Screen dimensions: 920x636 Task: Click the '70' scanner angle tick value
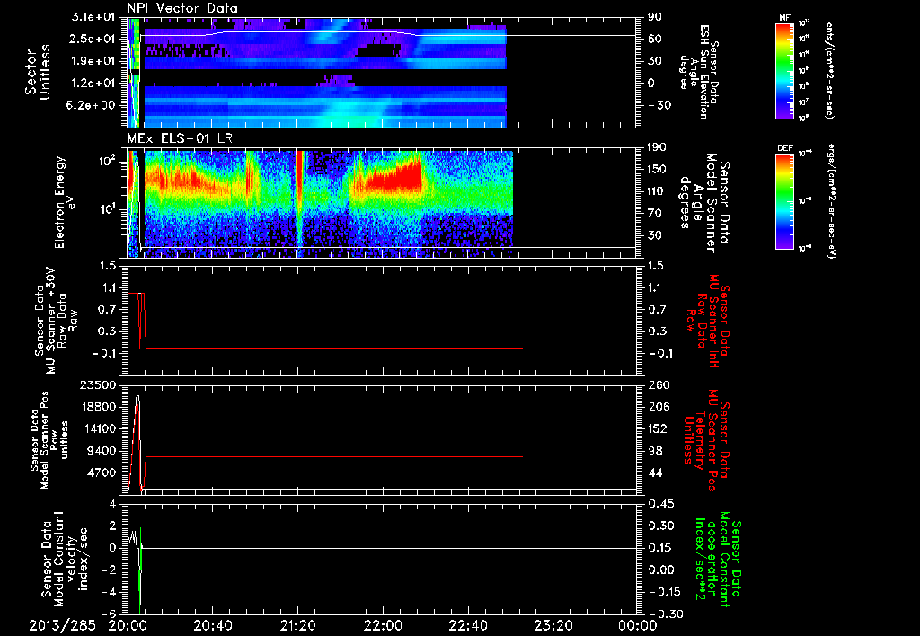coord(655,214)
